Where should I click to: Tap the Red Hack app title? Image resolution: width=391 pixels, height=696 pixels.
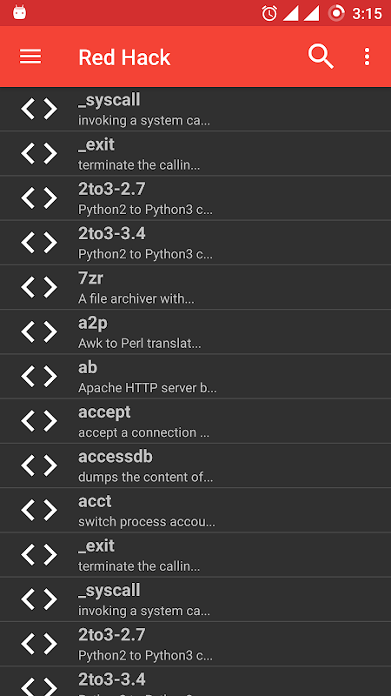click(x=124, y=57)
